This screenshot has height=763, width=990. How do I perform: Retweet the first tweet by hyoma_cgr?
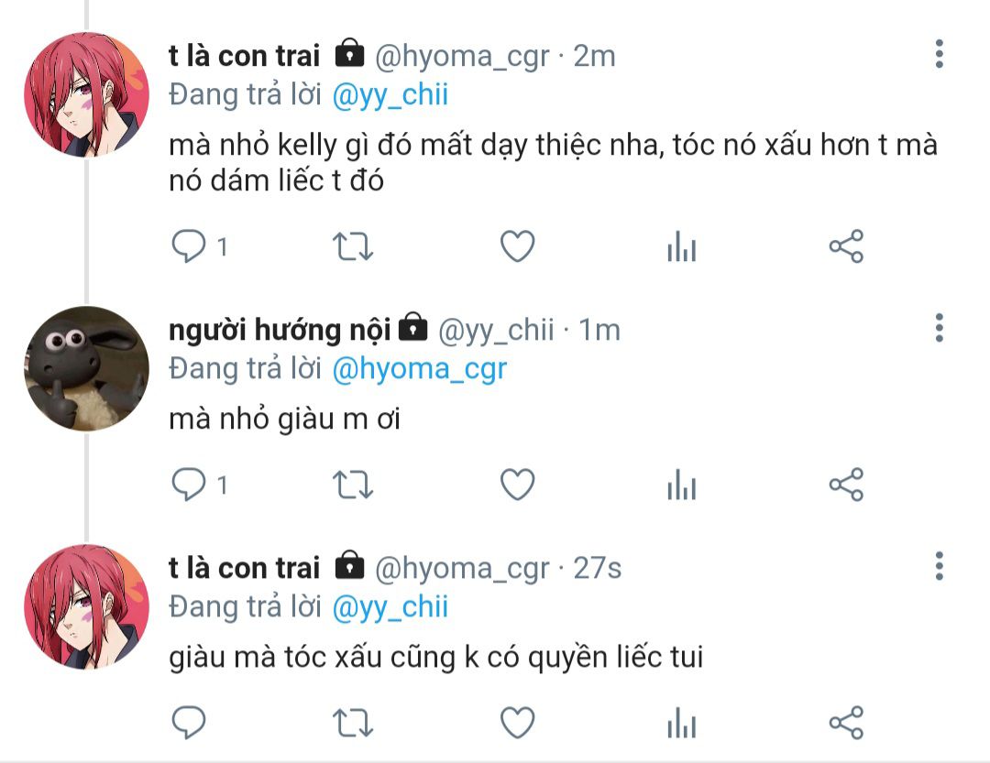353,246
